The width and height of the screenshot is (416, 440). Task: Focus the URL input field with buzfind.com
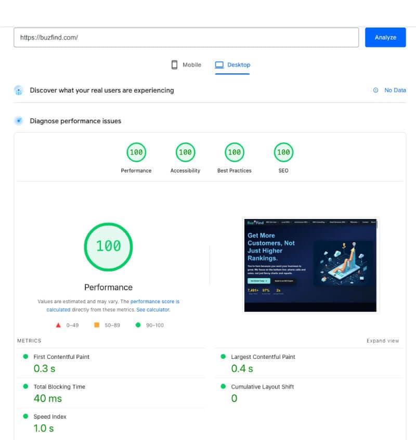click(x=186, y=37)
